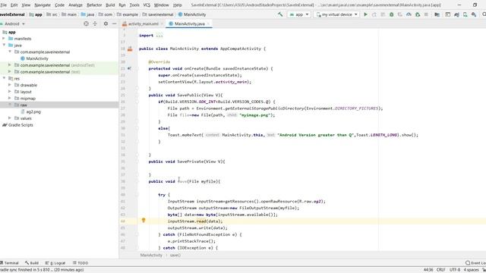This screenshot has height=273, width=486.
Task: Open the Tools menu
Action: pos(134,5)
